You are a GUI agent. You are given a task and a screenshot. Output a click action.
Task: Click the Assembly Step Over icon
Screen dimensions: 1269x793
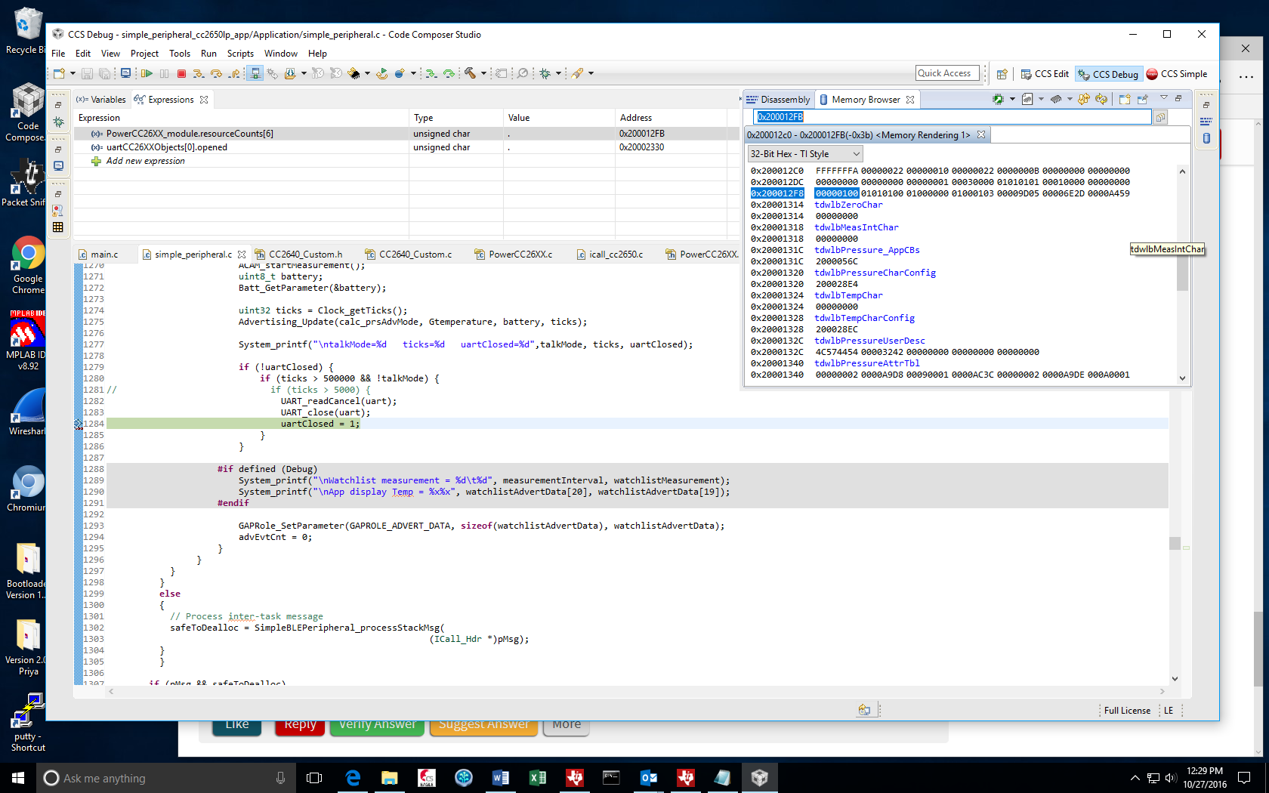(x=449, y=73)
